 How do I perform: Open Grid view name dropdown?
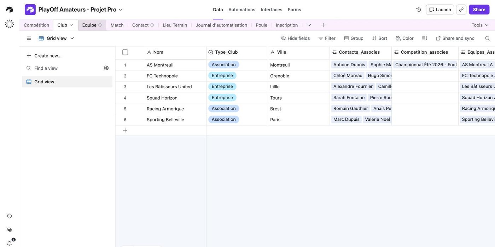[57, 38]
